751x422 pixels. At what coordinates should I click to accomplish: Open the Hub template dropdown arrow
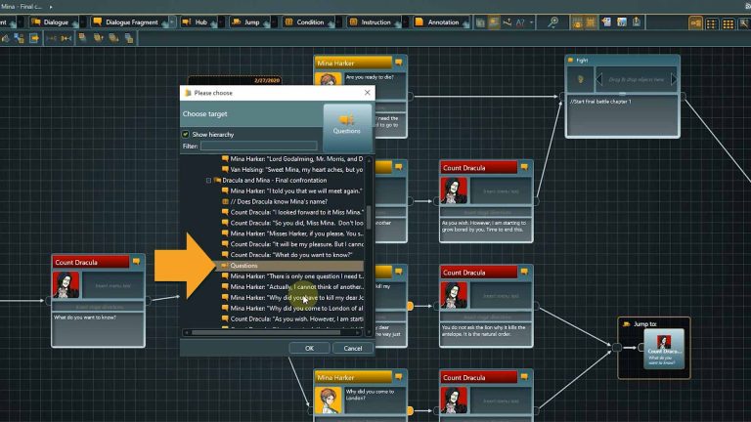(221, 22)
